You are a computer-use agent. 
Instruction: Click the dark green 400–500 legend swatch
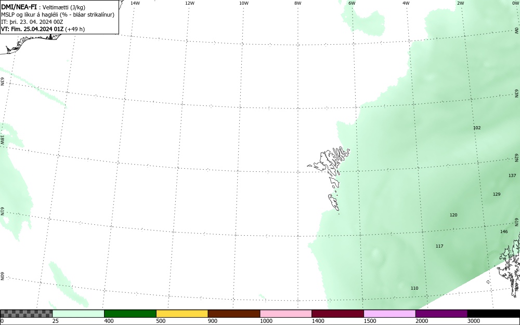[130, 314]
